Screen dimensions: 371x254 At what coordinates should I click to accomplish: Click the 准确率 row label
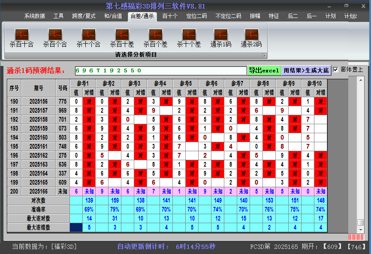pyautogui.click(x=38, y=209)
